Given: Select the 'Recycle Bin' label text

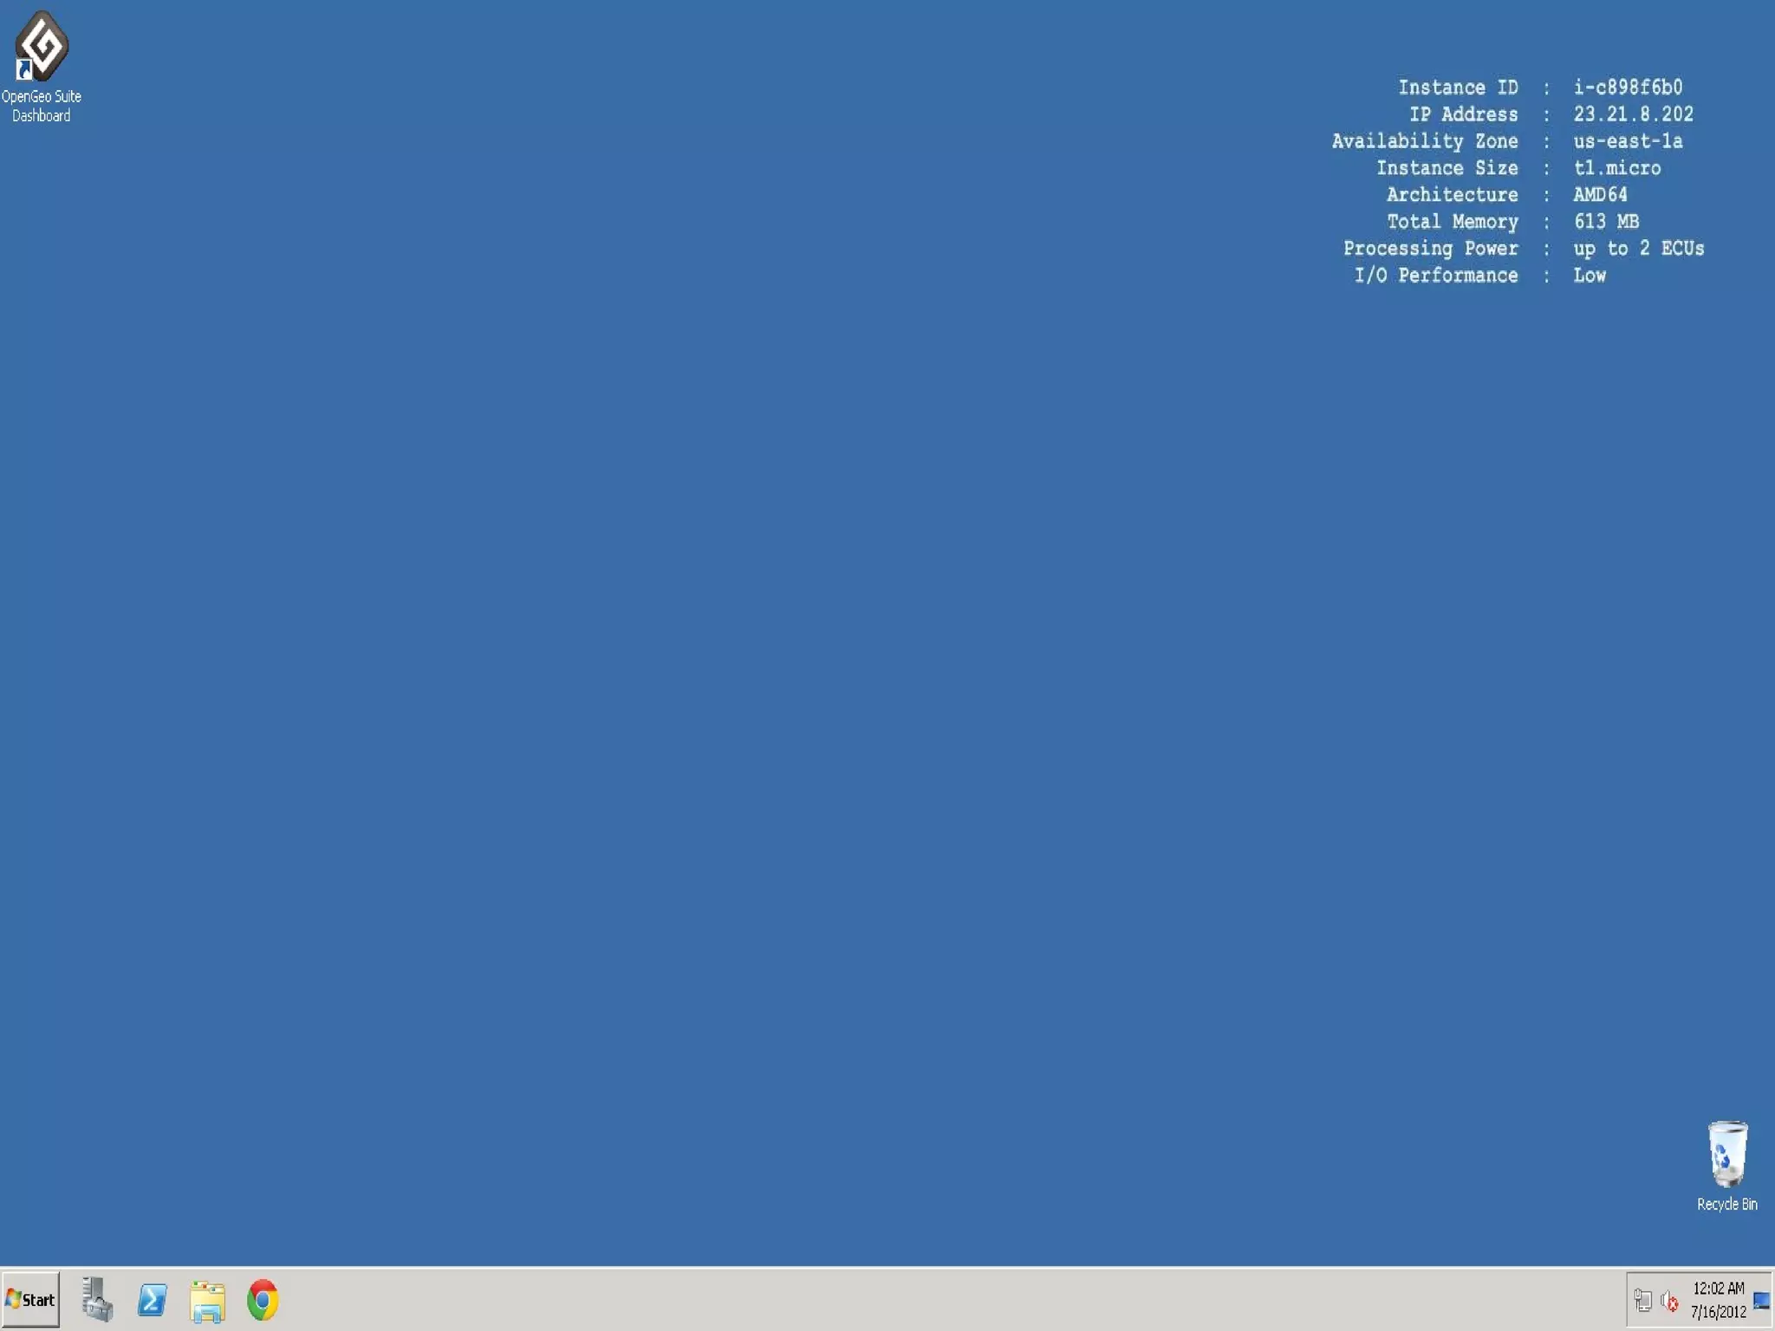Looking at the screenshot, I should coord(1726,1204).
